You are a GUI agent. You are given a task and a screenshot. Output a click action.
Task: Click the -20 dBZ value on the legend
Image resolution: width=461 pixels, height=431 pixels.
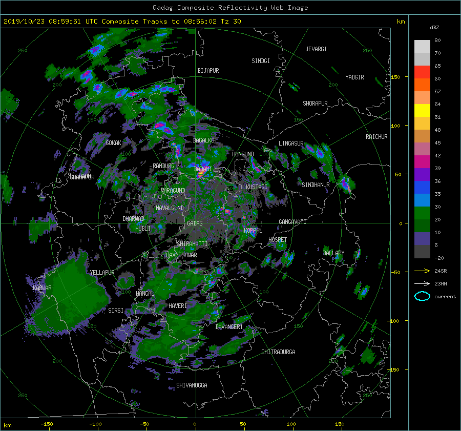point(438,258)
